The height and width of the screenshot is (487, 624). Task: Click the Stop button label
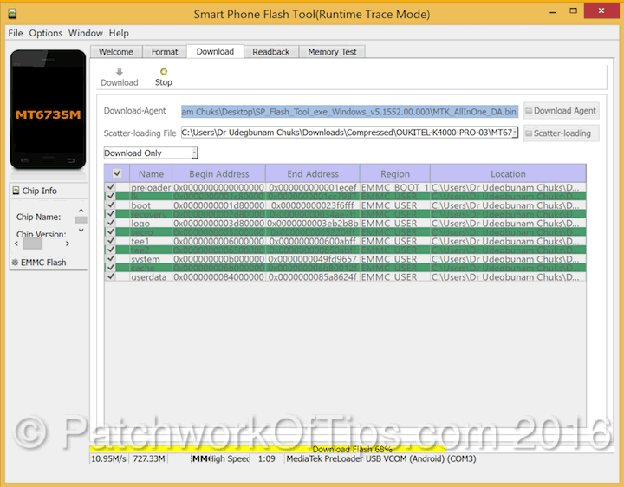[164, 82]
